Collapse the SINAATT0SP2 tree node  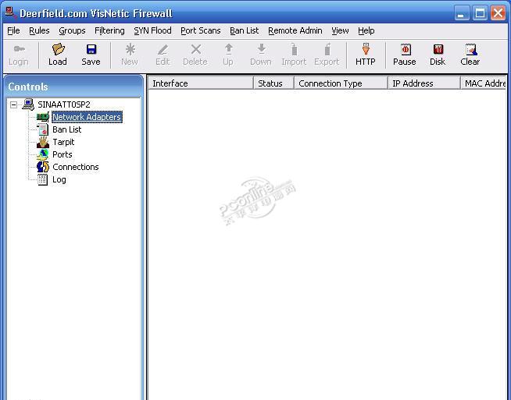click(13, 104)
